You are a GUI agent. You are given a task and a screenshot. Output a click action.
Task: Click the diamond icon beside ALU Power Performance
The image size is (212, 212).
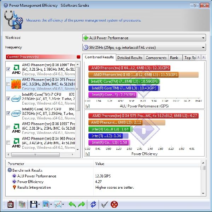point(14,176)
